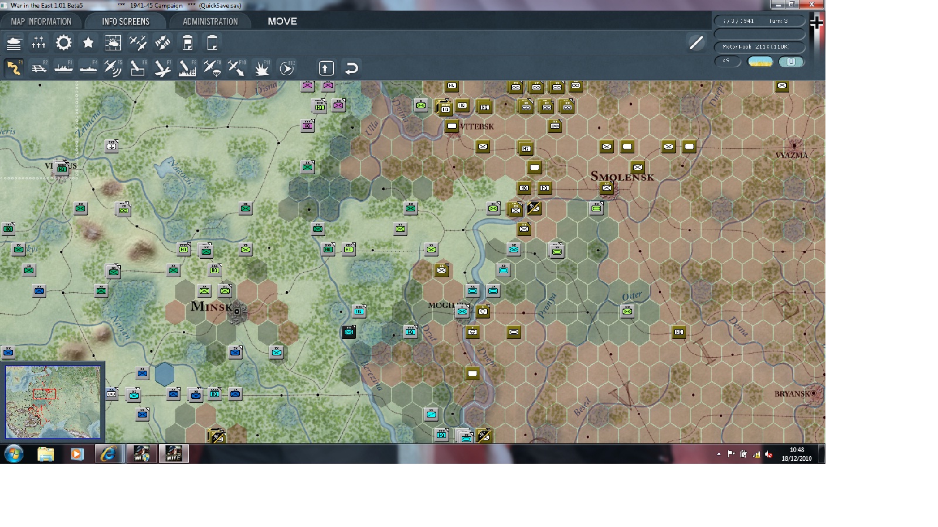Click the Vitebsk city label
Viewport: 938px width, 527px height.
477,126
